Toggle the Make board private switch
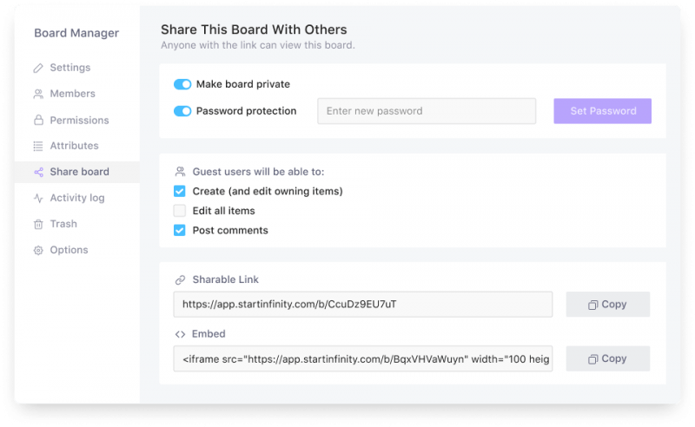Image resolution: width=695 pixels, height=427 pixels. coord(182,84)
